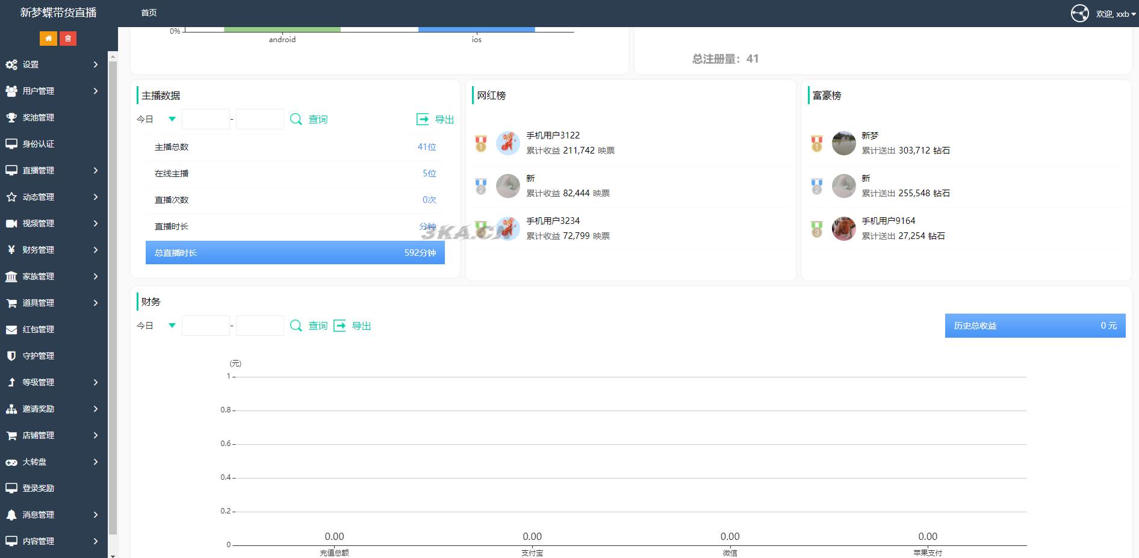Click the search magnifier in 财务 panel

pyautogui.click(x=296, y=326)
